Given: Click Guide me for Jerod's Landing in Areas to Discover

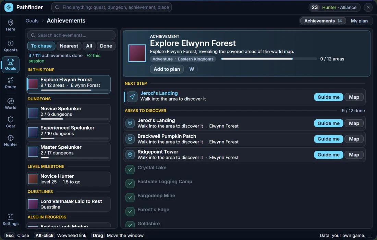Looking at the screenshot, I should click(328, 123).
